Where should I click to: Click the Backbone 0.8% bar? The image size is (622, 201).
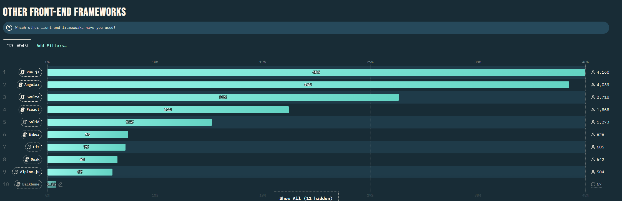[x=52, y=184]
